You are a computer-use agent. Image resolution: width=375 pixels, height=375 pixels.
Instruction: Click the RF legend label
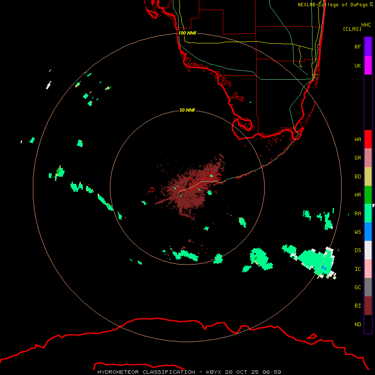pos(357,47)
